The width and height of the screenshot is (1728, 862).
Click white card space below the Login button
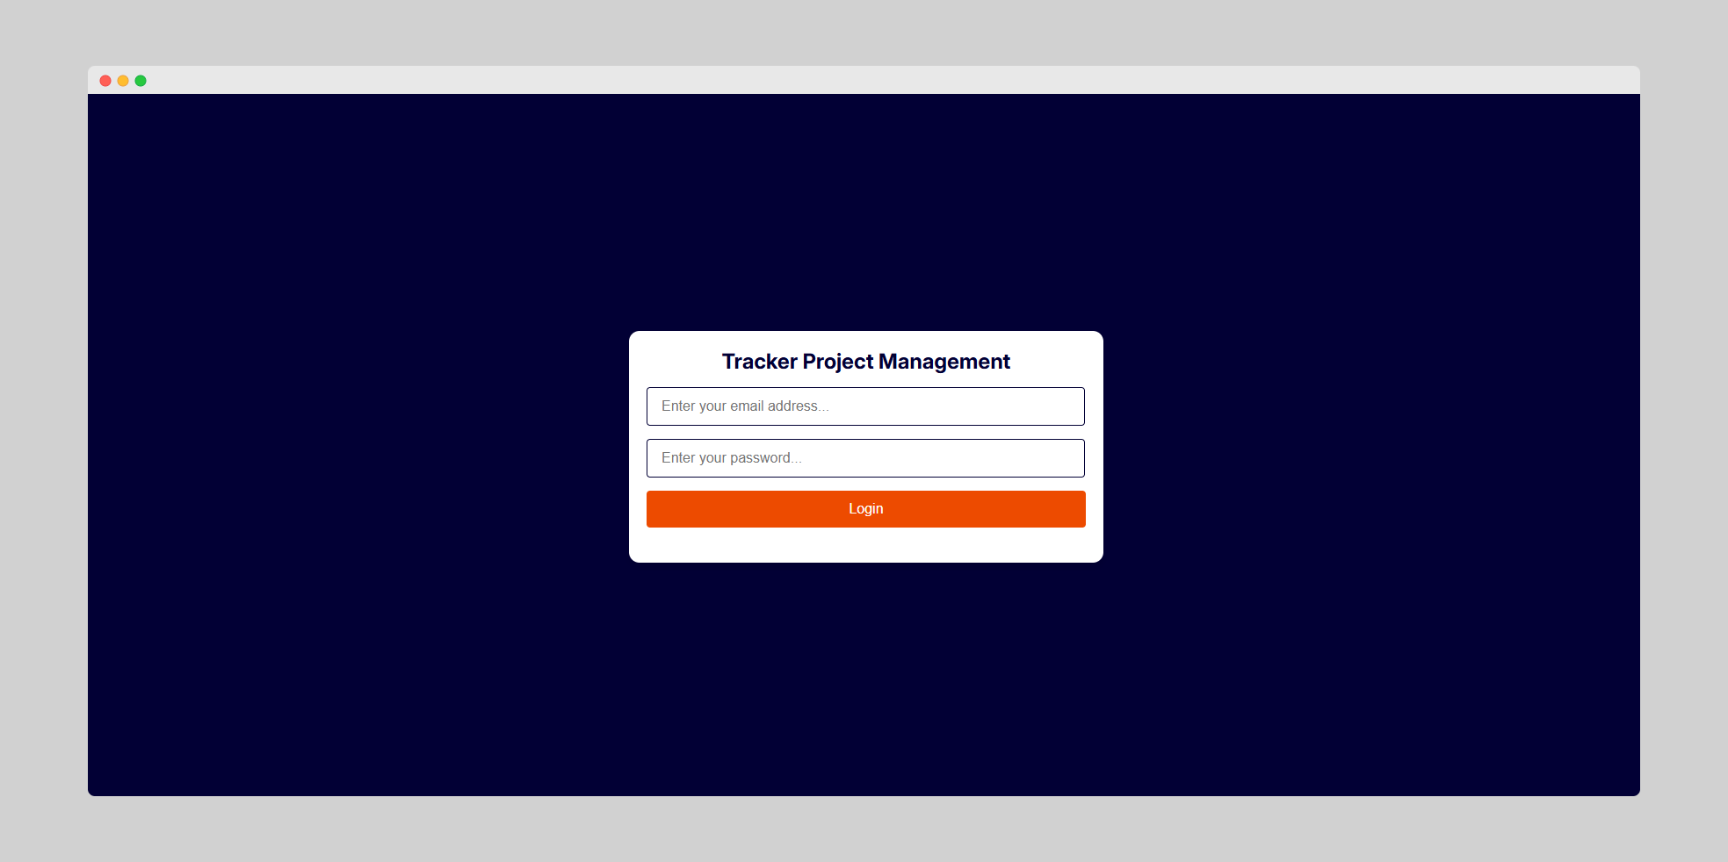[x=865, y=545]
